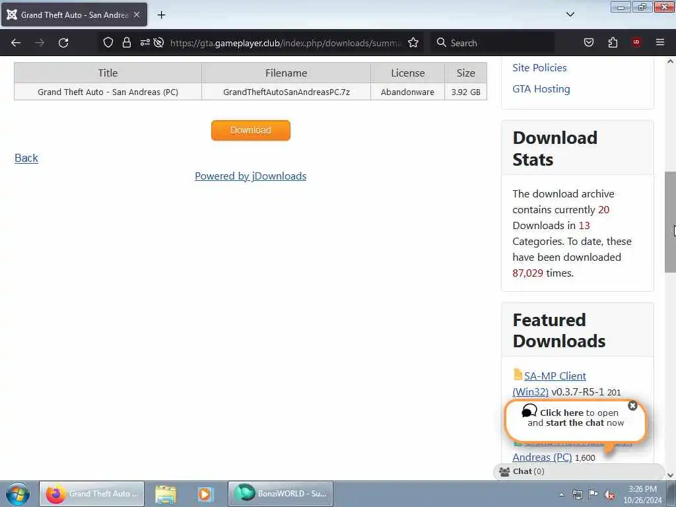Open the GTA Hosting link
The width and height of the screenshot is (676, 507).
(541, 89)
